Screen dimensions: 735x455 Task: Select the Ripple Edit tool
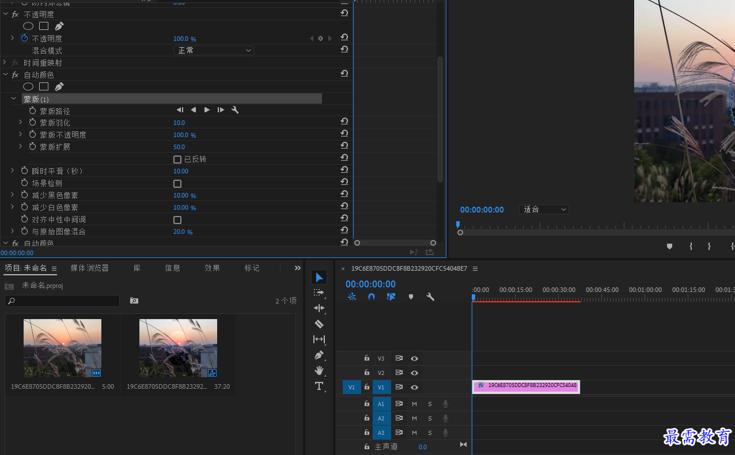pyautogui.click(x=319, y=308)
